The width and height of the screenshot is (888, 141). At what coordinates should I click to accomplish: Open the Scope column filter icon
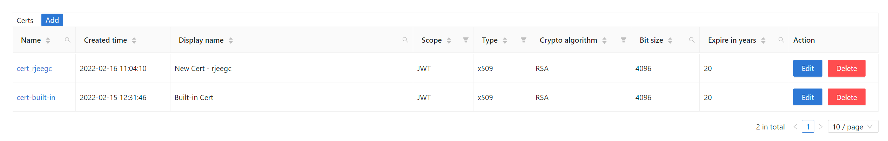[x=465, y=40]
